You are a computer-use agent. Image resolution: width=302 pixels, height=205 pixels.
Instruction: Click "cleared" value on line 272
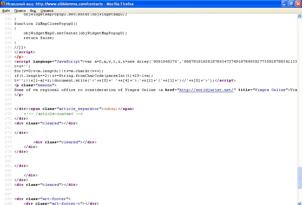pos(51,123)
